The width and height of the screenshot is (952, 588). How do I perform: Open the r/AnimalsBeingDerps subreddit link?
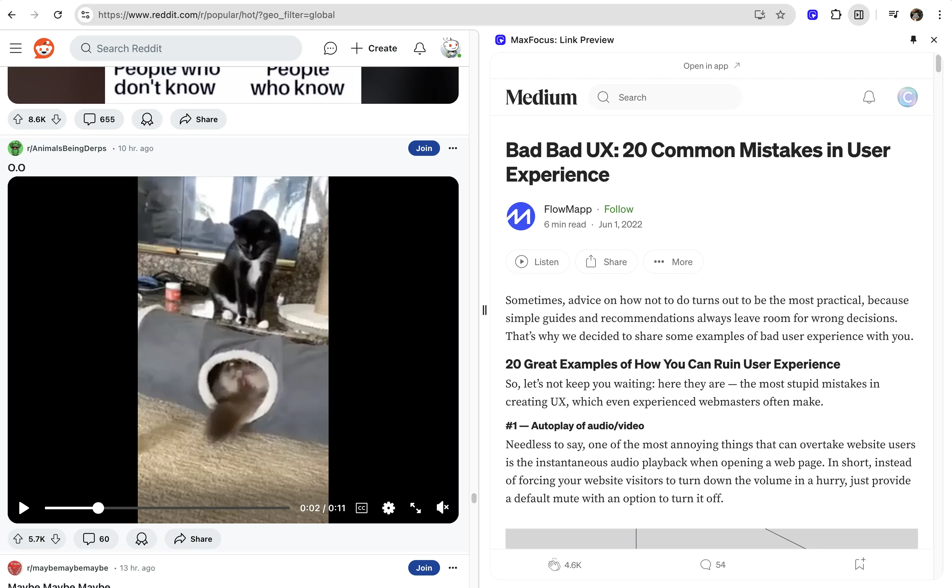coord(66,148)
